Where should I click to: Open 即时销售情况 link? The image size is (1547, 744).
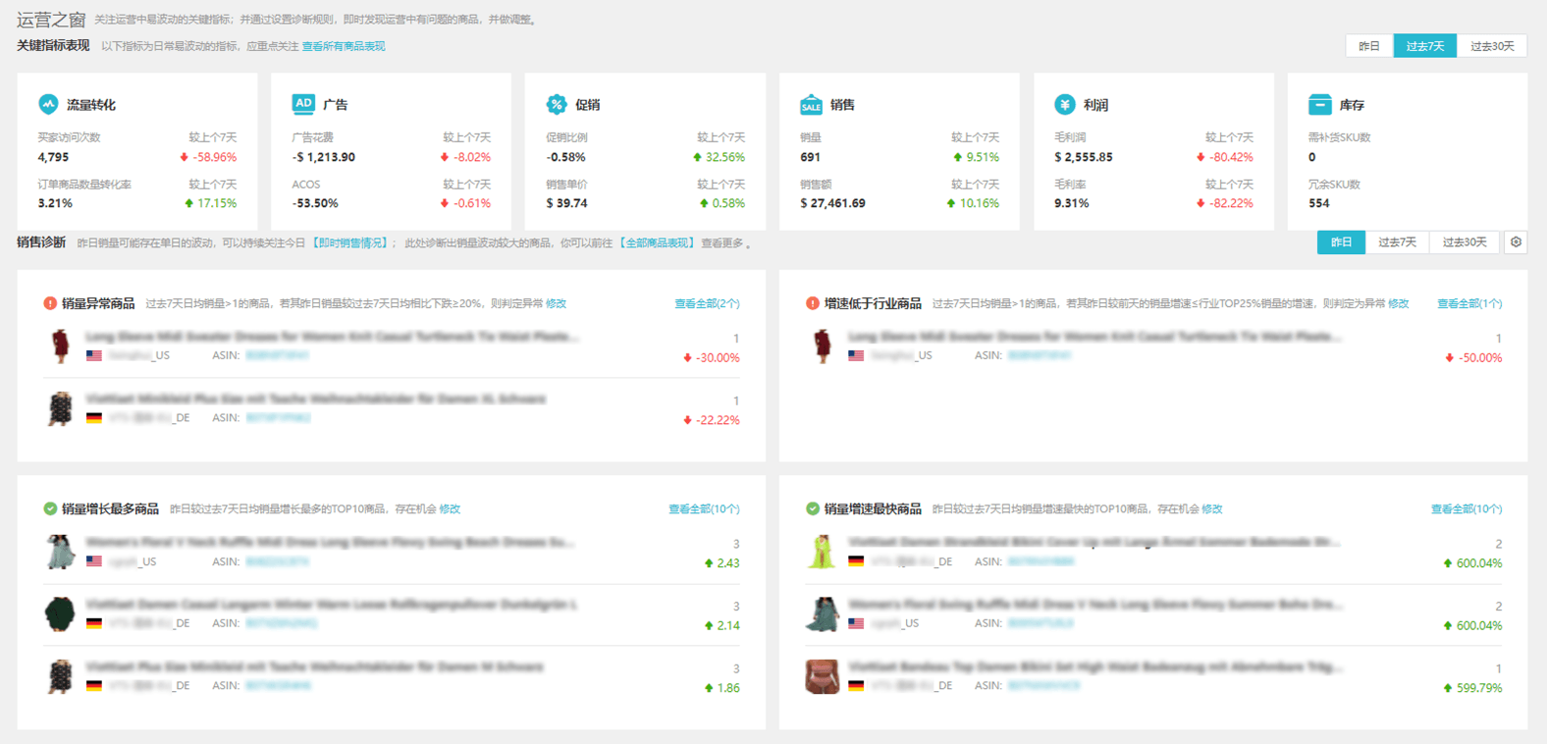pyautogui.click(x=350, y=243)
